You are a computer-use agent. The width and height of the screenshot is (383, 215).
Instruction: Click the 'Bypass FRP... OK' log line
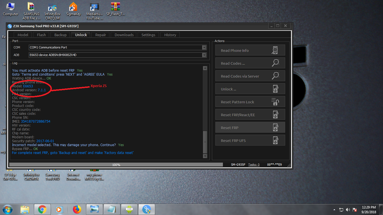click(25, 149)
